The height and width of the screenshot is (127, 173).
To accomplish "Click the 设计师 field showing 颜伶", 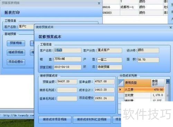I will coord(148,50).
